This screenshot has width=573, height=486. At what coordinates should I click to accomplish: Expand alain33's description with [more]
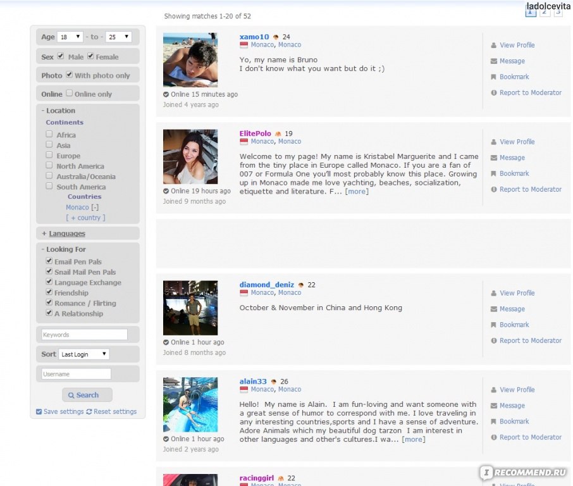coord(413,440)
